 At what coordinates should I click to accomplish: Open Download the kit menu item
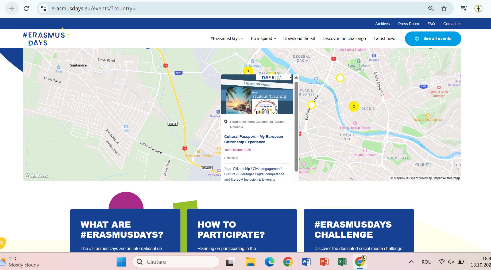click(299, 39)
